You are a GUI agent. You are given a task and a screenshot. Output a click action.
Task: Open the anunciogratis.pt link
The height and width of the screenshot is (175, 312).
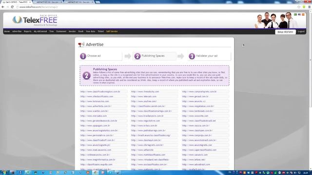pos(96,145)
